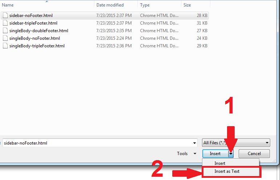
Task: Click the sidebar-tripleFooter.html file icon
Action: 5,23
